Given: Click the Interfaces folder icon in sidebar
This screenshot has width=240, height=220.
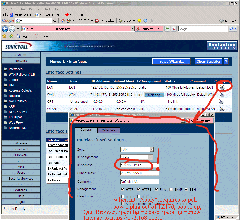Looking at the screenshot, I should pyautogui.click(x=5, y=69).
